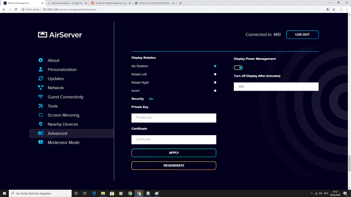Open the Network section
This screenshot has height=197, width=351.
point(56,88)
